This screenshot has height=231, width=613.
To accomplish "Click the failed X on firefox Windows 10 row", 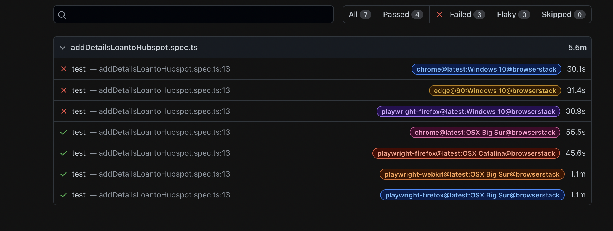I will tap(64, 111).
